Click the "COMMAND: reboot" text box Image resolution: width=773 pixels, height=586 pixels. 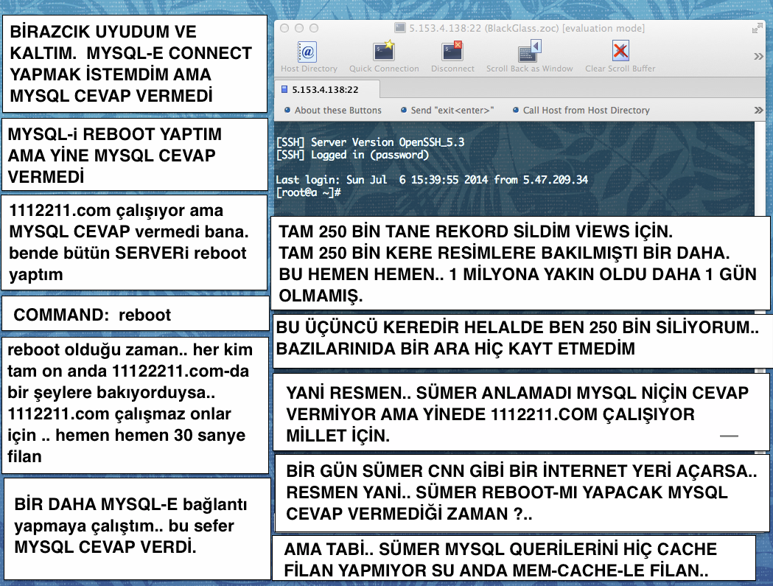136,314
